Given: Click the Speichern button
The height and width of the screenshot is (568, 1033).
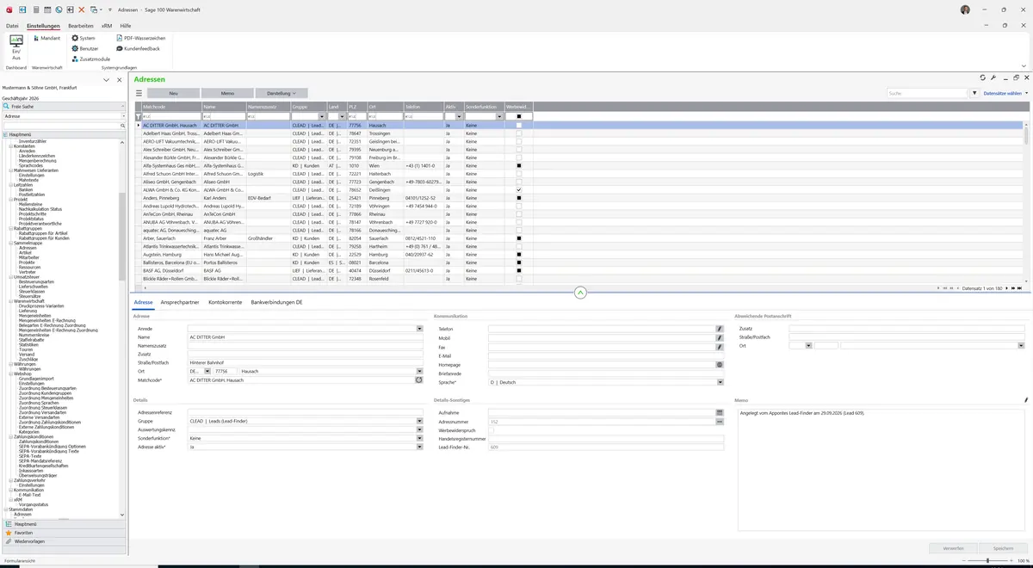Looking at the screenshot, I should pos(1003,548).
